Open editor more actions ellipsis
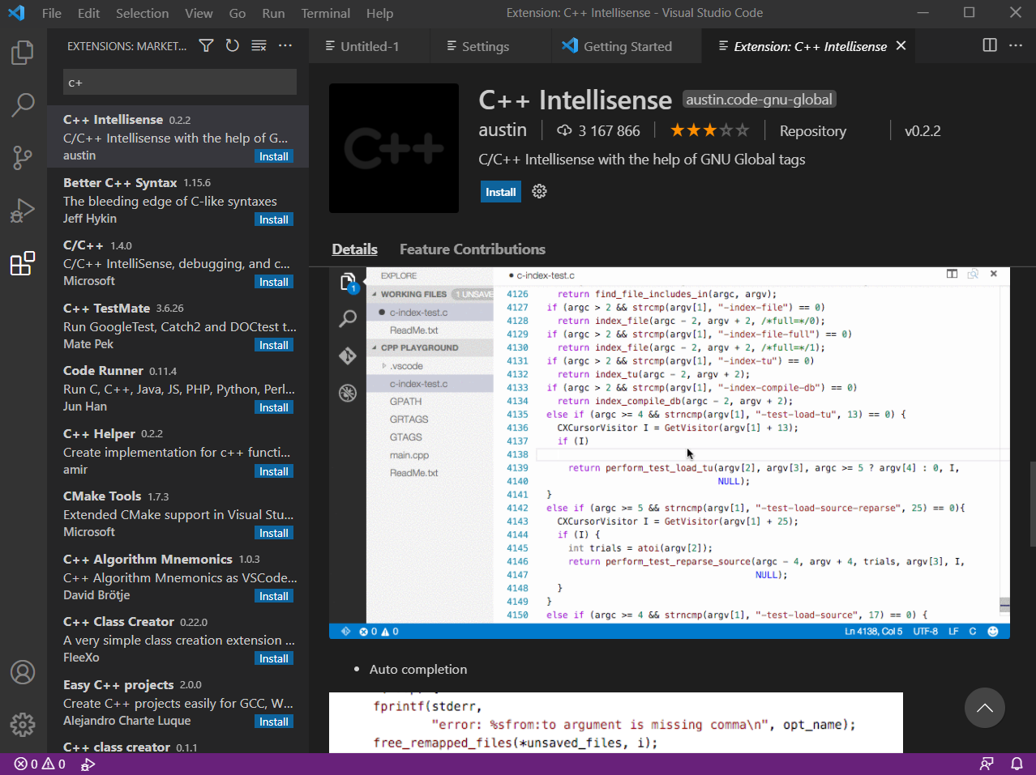This screenshot has height=775, width=1036. click(1016, 45)
